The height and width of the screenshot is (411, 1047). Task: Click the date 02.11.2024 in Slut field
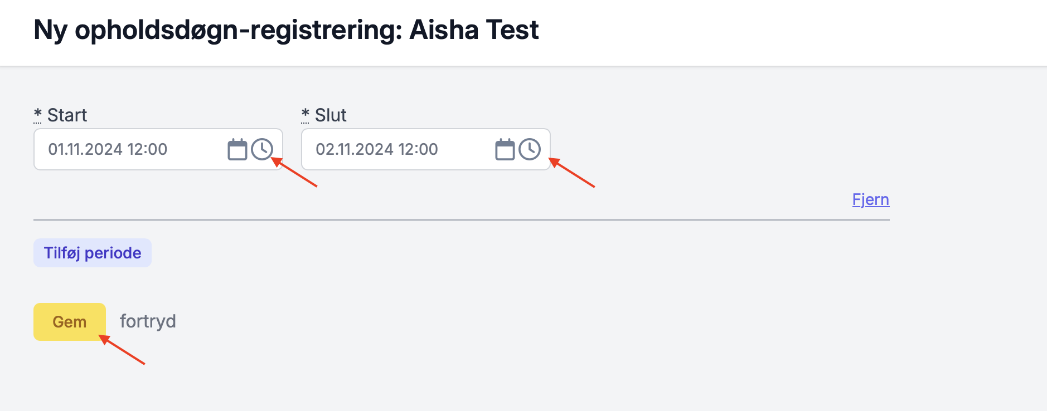pos(354,149)
